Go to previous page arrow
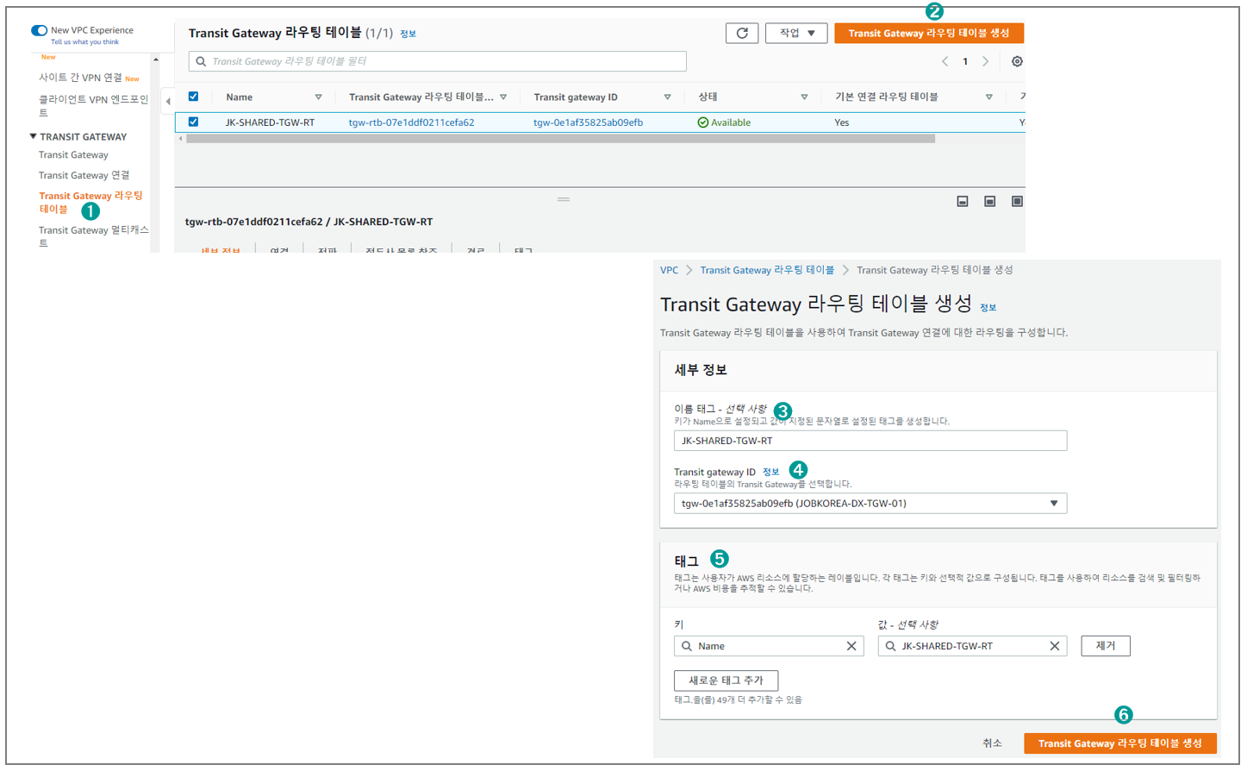The width and height of the screenshot is (1247, 771). coord(945,61)
